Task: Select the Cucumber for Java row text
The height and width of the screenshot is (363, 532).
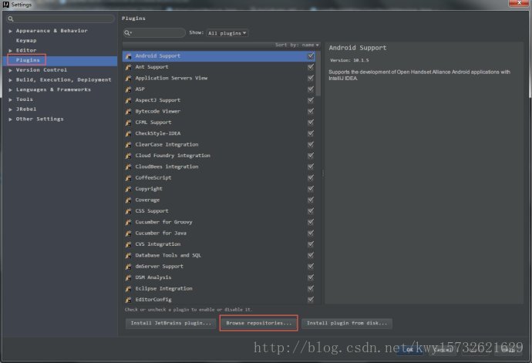Action: pos(160,233)
